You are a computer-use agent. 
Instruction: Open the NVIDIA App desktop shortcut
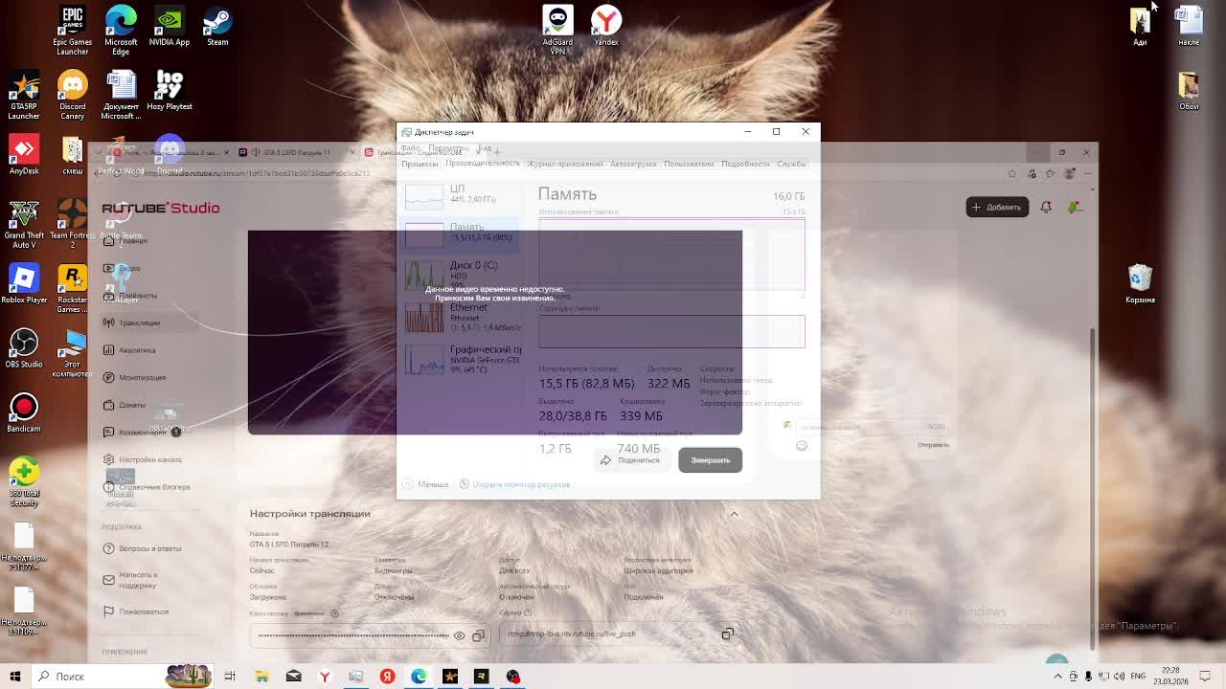click(170, 26)
